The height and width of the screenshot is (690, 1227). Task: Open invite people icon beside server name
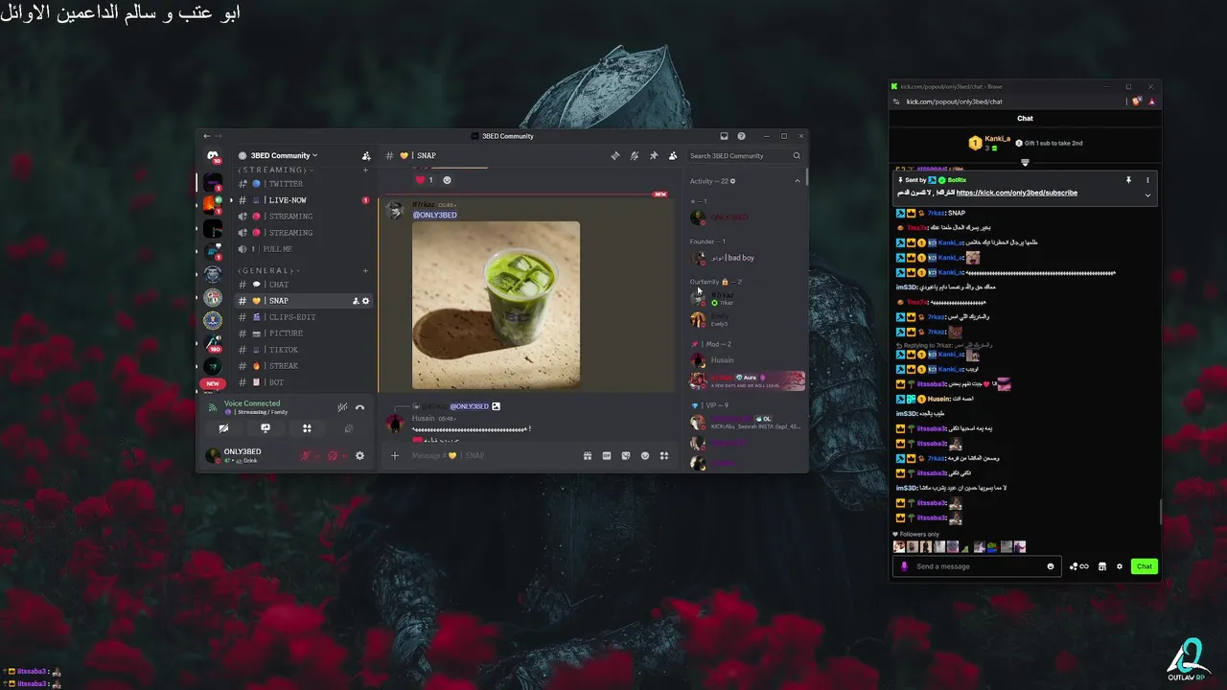point(365,155)
